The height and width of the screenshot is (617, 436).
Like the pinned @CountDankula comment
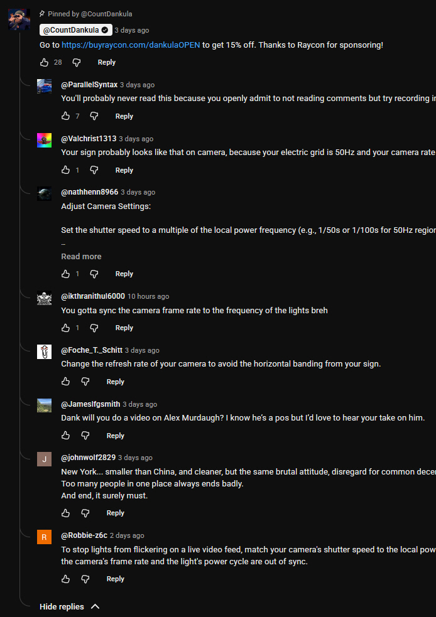click(x=45, y=62)
